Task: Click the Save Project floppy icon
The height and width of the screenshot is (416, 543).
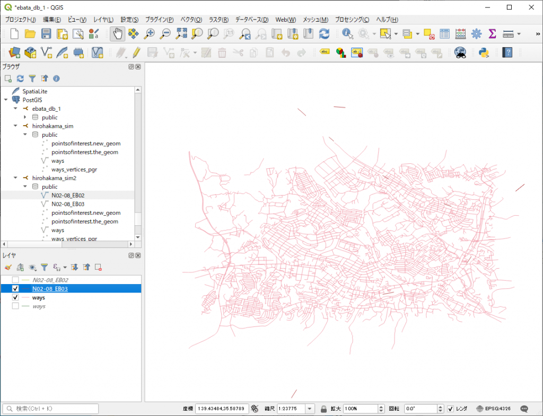Action: tap(46, 34)
